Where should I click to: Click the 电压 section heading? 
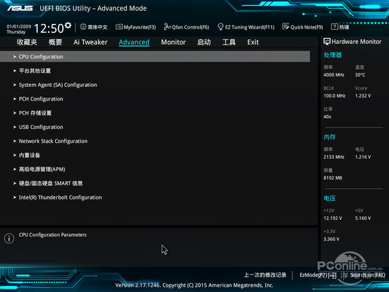click(x=329, y=198)
